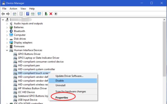Click icon beside GPIO Buttons Driver
The height and width of the screenshot is (104, 167).
(x=15, y=54)
